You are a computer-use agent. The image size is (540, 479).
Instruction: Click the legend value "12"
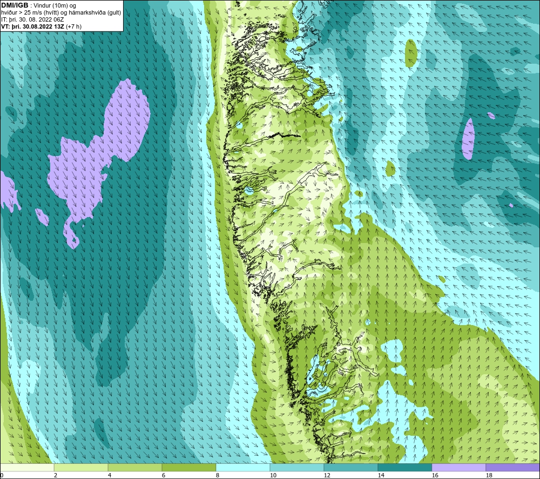327,476
